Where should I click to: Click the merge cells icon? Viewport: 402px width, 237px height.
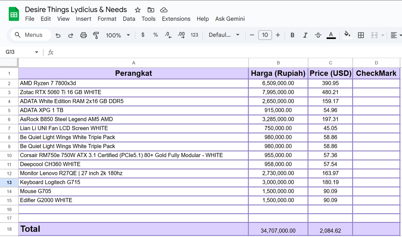(374, 35)
